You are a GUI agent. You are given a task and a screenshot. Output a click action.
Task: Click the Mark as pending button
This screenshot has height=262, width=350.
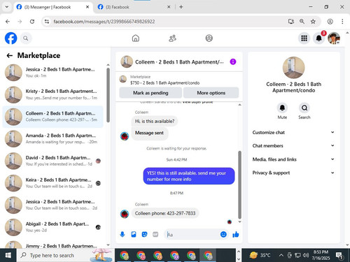tap(150, 93)
